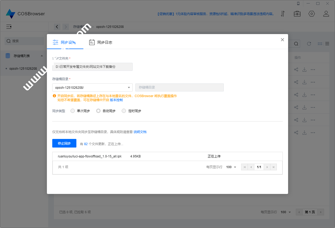
Task: Switch to grid view layout
Action: 320,43
